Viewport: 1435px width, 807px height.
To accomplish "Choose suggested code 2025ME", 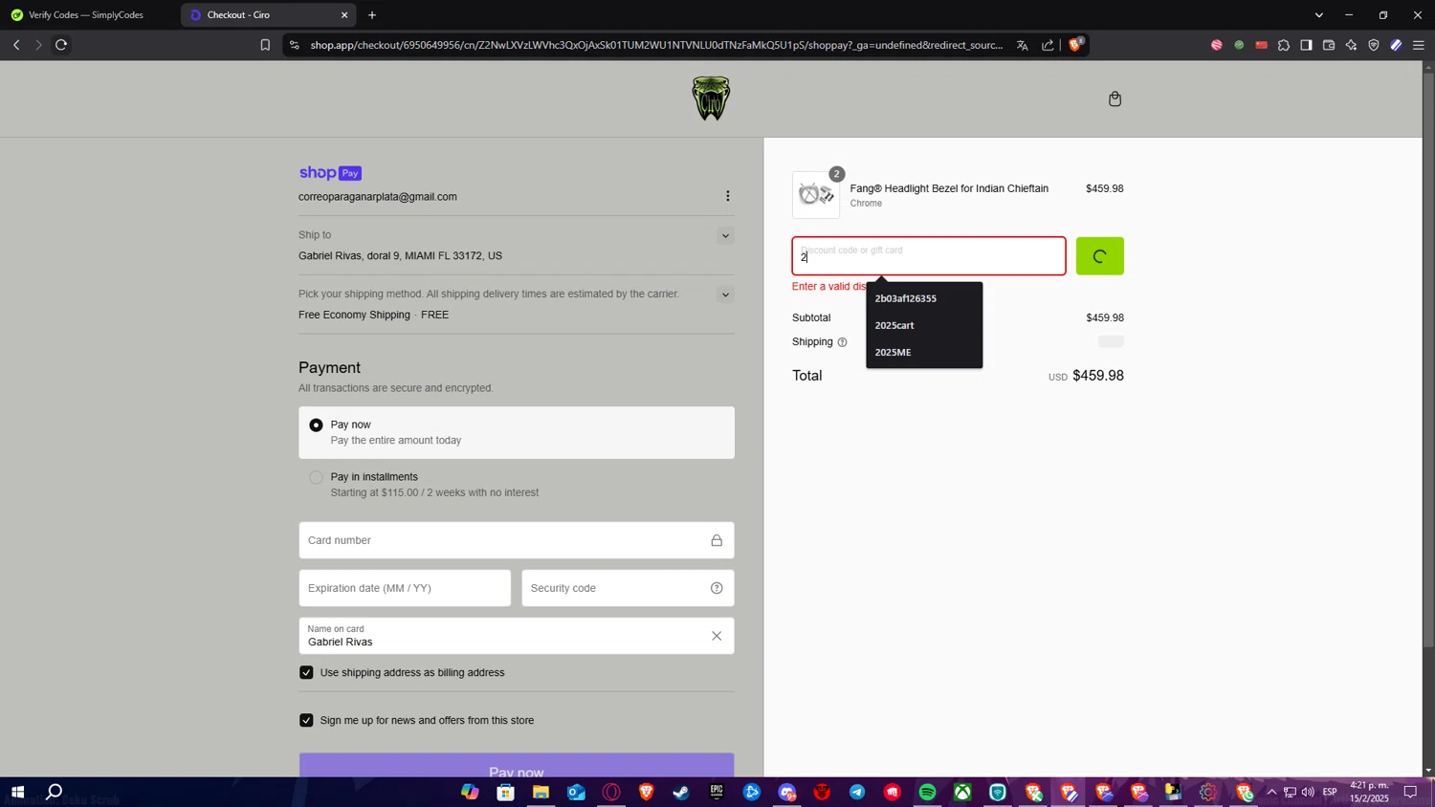I will pos(924,352).
